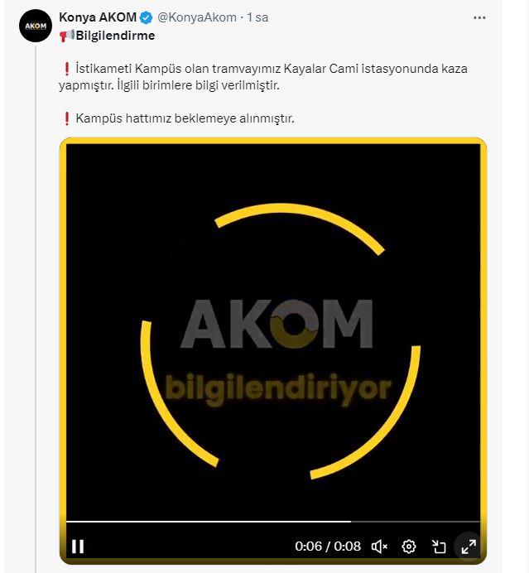Open the @KonyaAkom handle link
This screenshot has width=529, height=573.
(x=197, y=17)
